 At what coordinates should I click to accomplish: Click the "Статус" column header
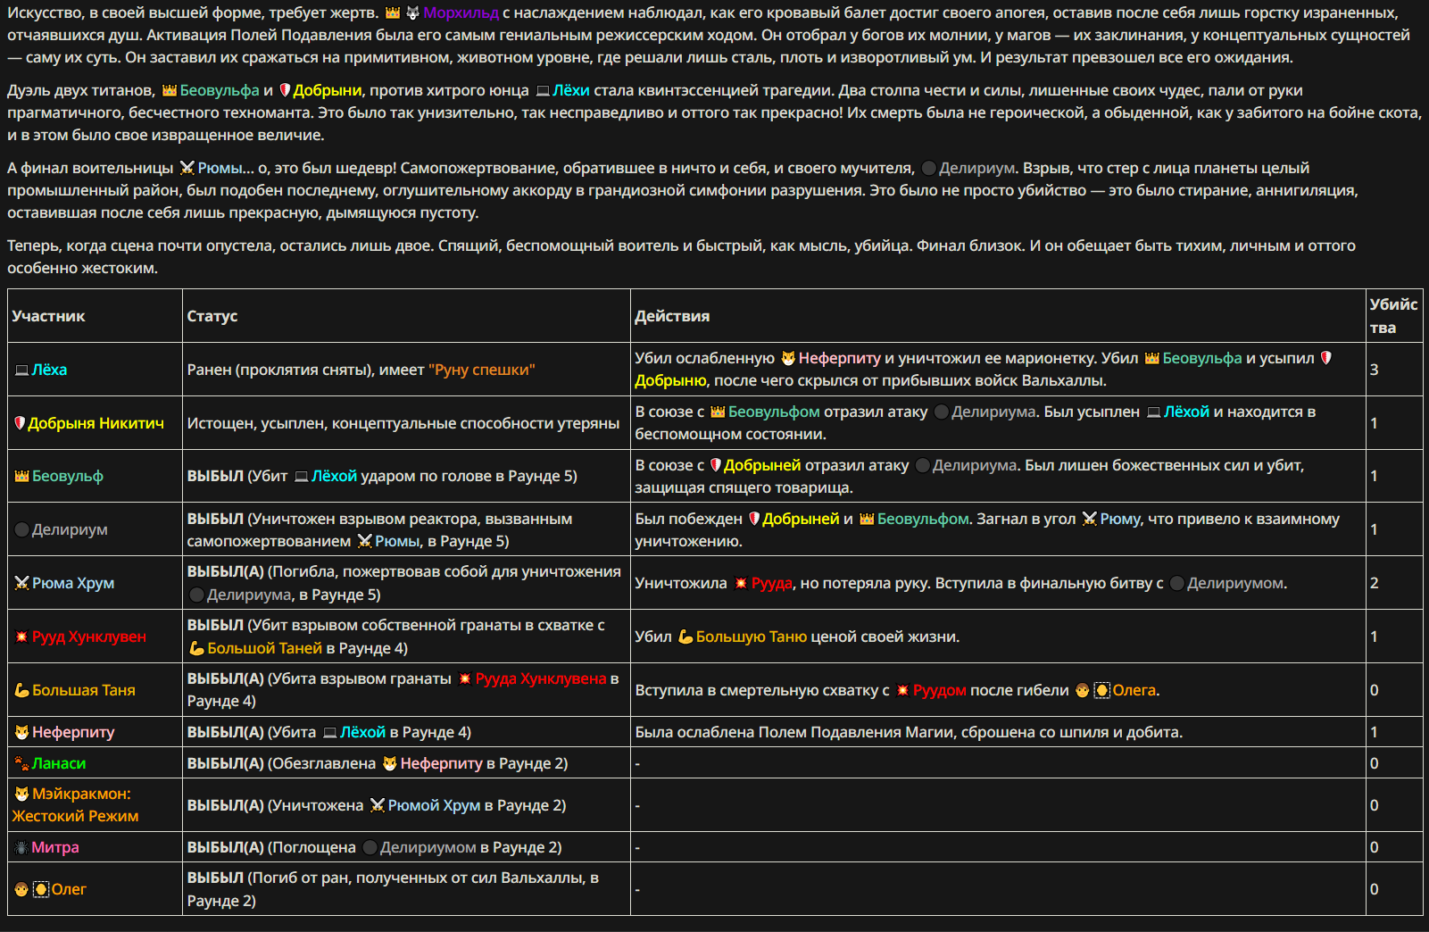point(212,316)
